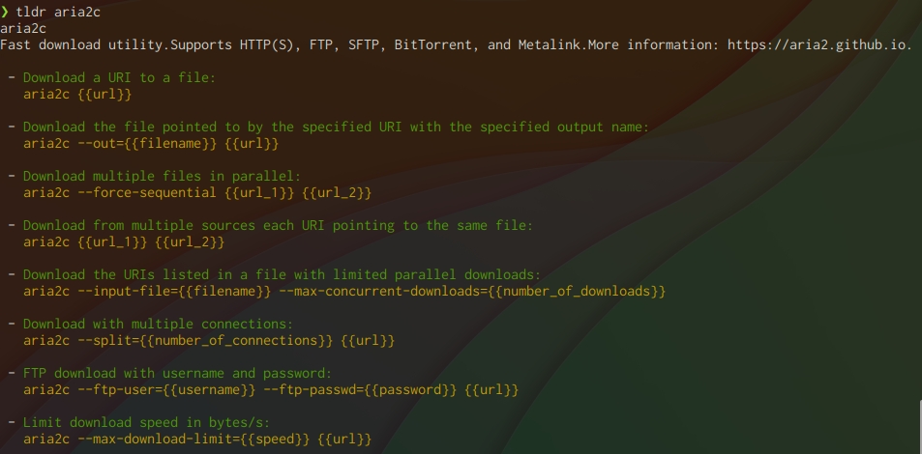Click "Download with multiple connections" heading

[x=158, y=324]
